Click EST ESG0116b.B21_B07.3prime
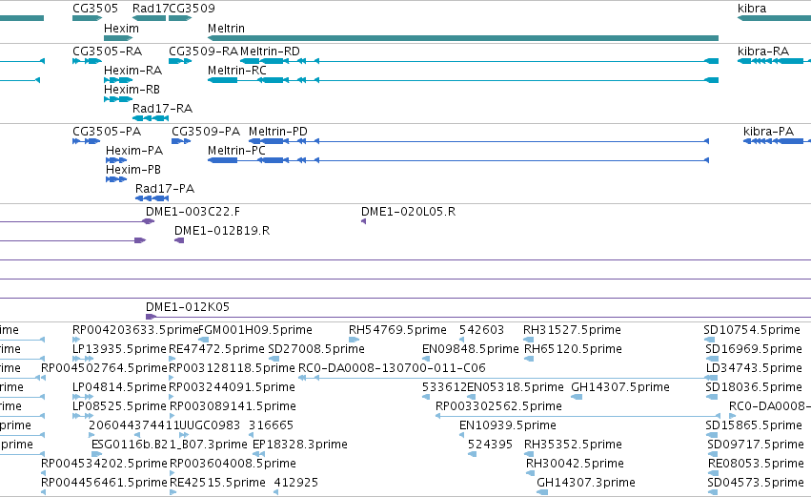Viewport: 811px width, 497px height. (x=170, y=445)
